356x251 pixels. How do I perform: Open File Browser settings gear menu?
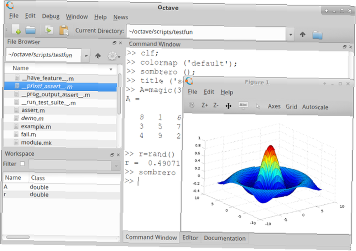click(x=114, y=56)
